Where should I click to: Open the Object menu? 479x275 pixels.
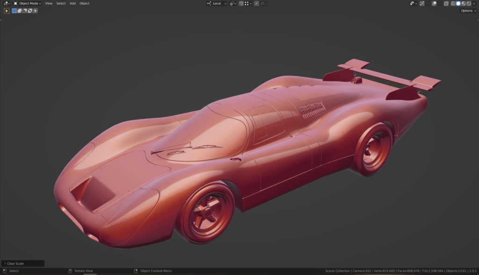click(x=84, y=3)
